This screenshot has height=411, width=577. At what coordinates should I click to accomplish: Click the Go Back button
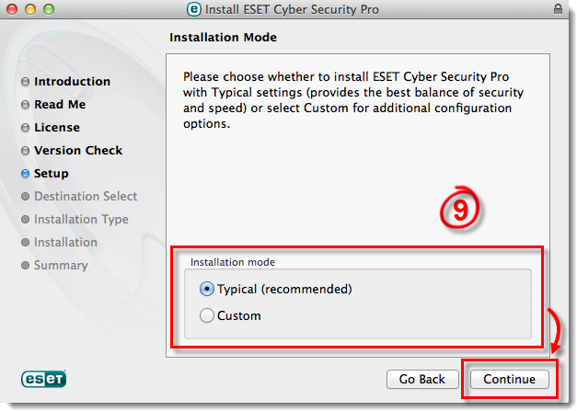point(422,379)
